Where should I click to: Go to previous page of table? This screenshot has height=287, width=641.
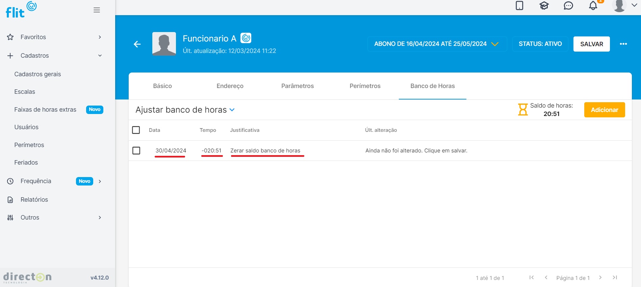click(x=546, y=278)
